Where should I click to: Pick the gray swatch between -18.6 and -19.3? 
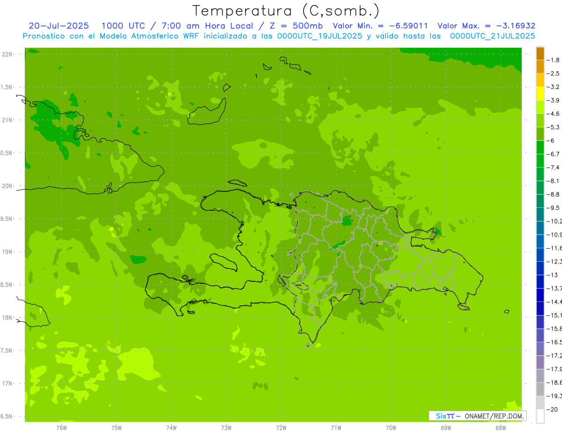coord(540,389)
